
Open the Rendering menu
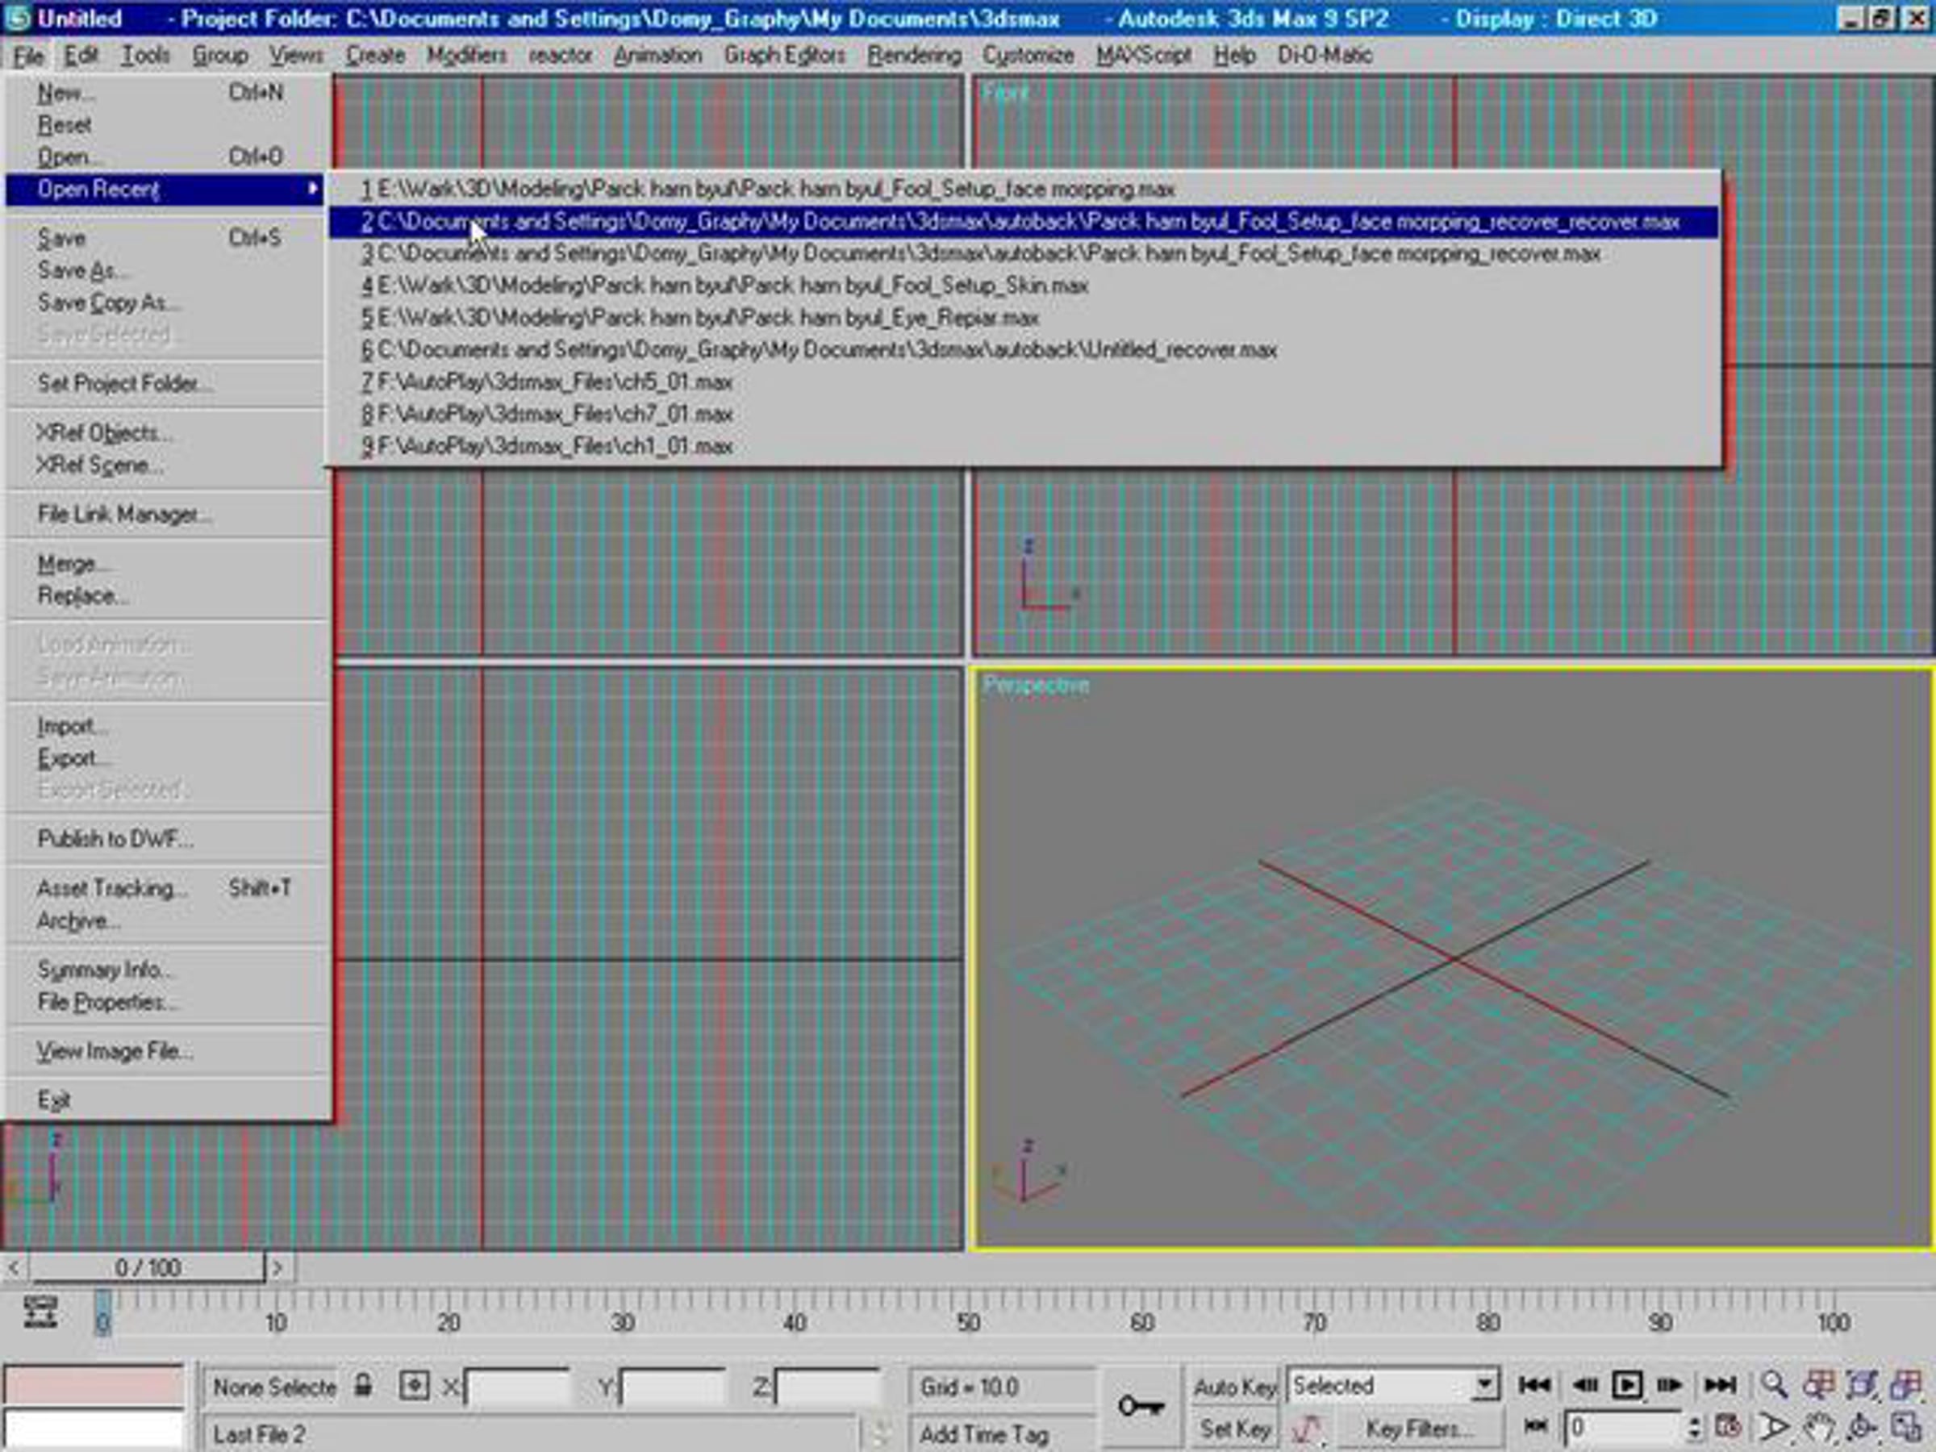coord(914,55)
